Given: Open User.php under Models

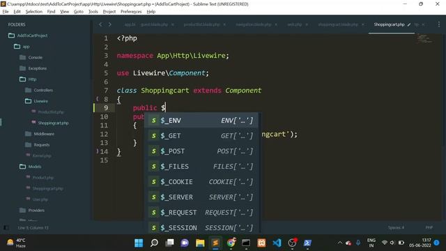Looking at the screenshot, I should tap(40, 199).
